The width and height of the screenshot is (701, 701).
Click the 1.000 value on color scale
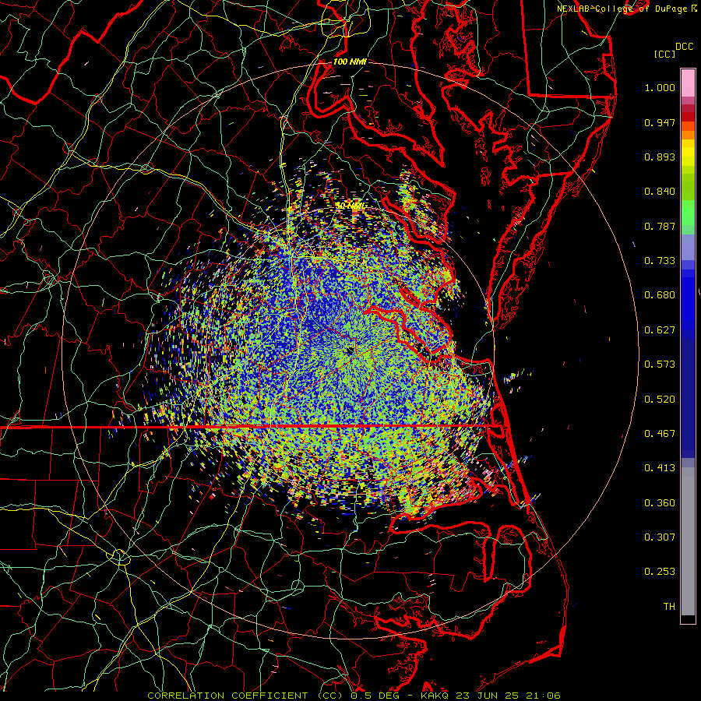pyautogui.click(x=660, y=87)
